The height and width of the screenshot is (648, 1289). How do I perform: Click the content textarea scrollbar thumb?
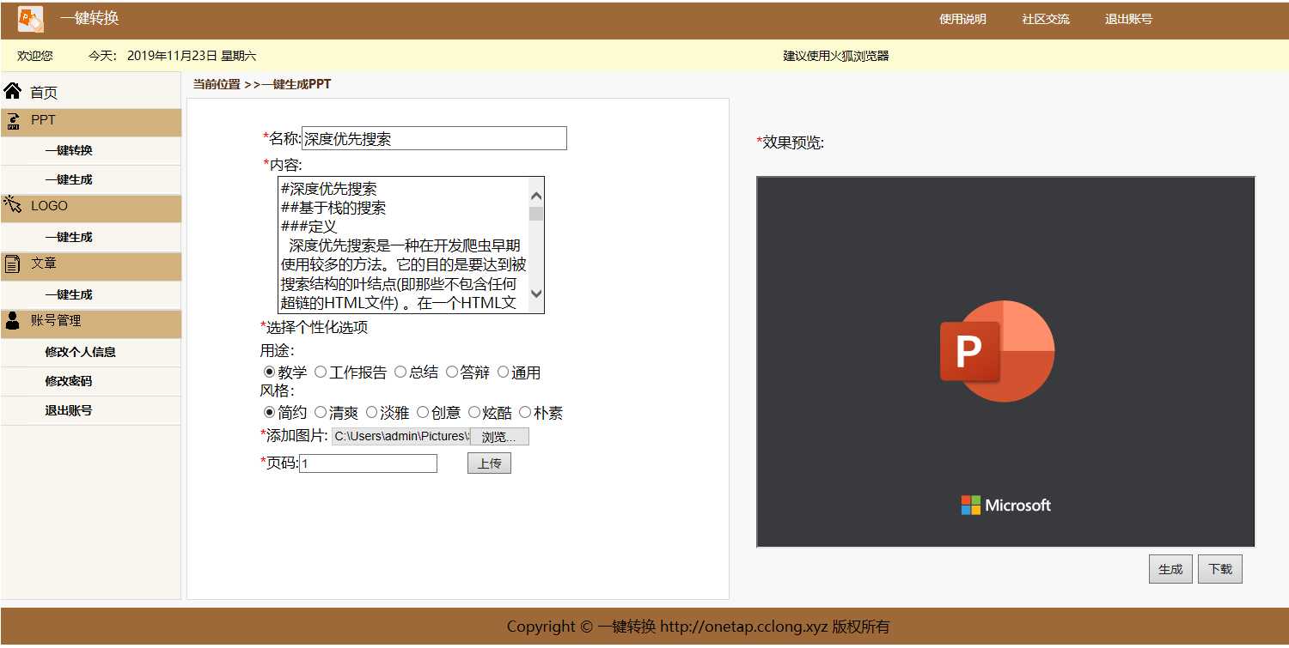(x=536, y=214)
